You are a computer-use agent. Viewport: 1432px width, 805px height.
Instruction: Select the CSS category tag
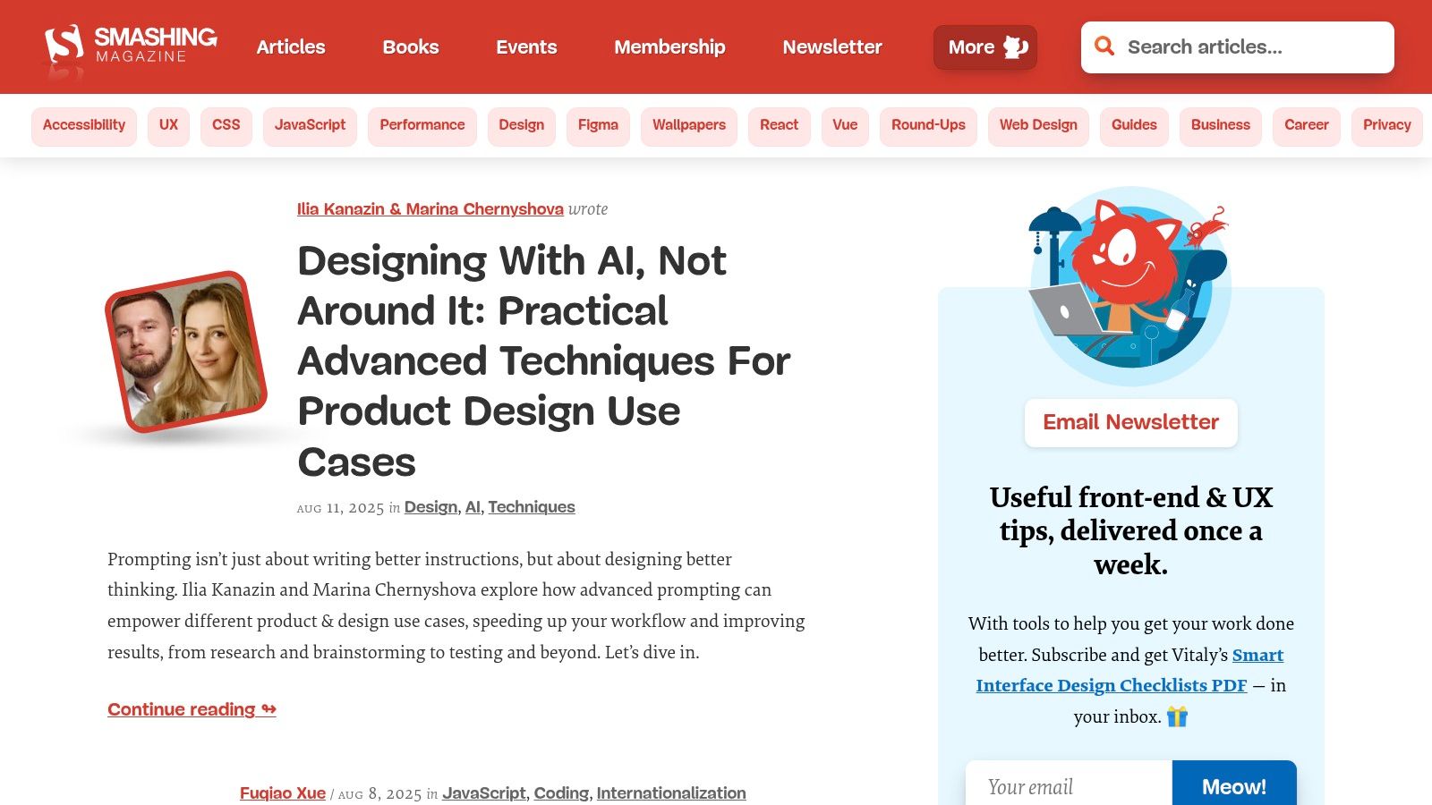pos(226,125)
